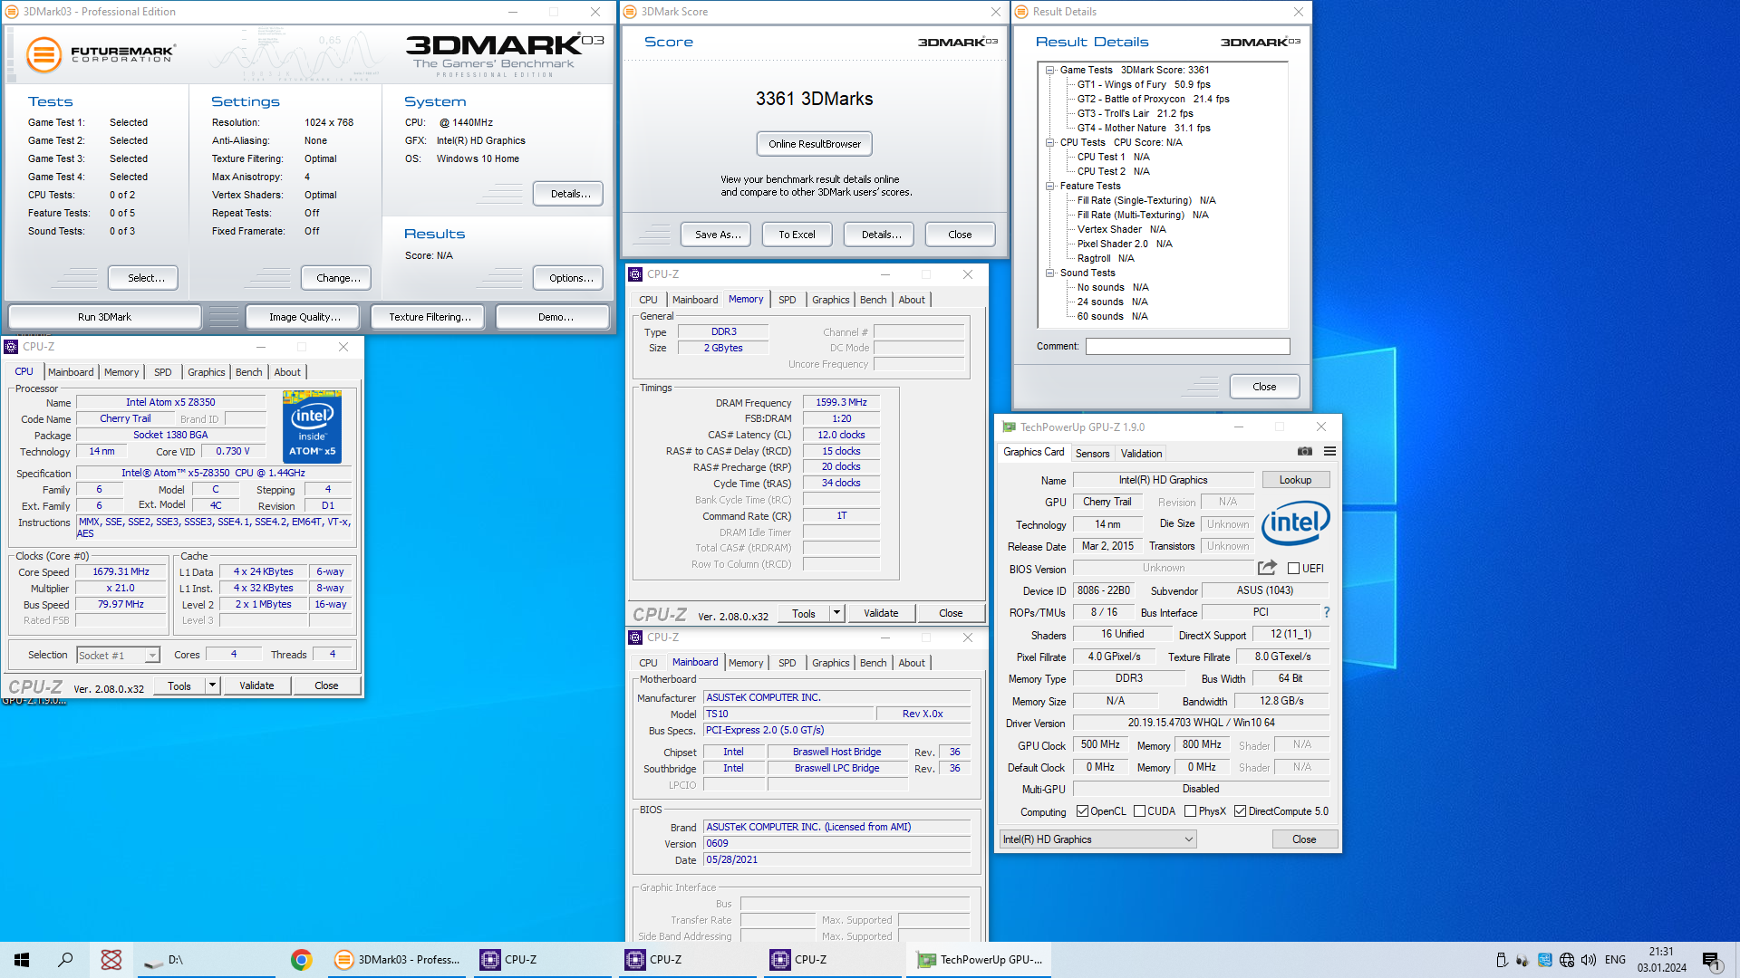
Task: Click Change button under Settings
Action: coord(337,278)
